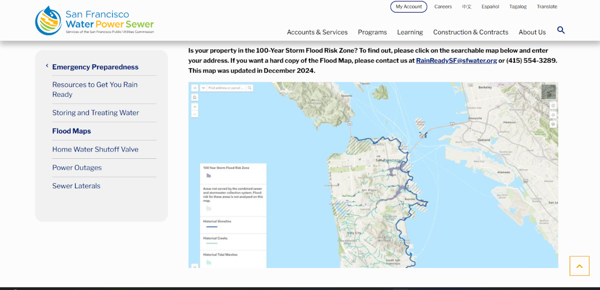Click the 100-Year Storm Flood Risk swatch
600x290 pixels.
208,176
